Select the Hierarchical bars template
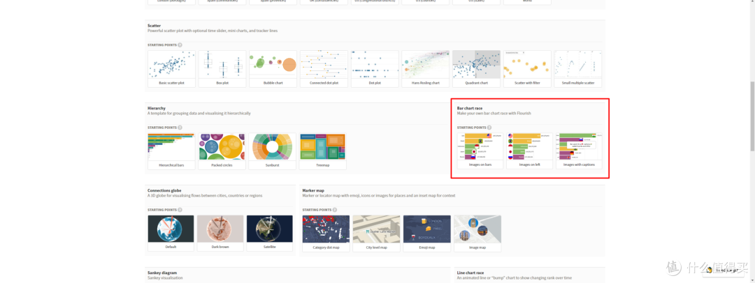This screenshot has width=755, height=283. coord(171,151)
